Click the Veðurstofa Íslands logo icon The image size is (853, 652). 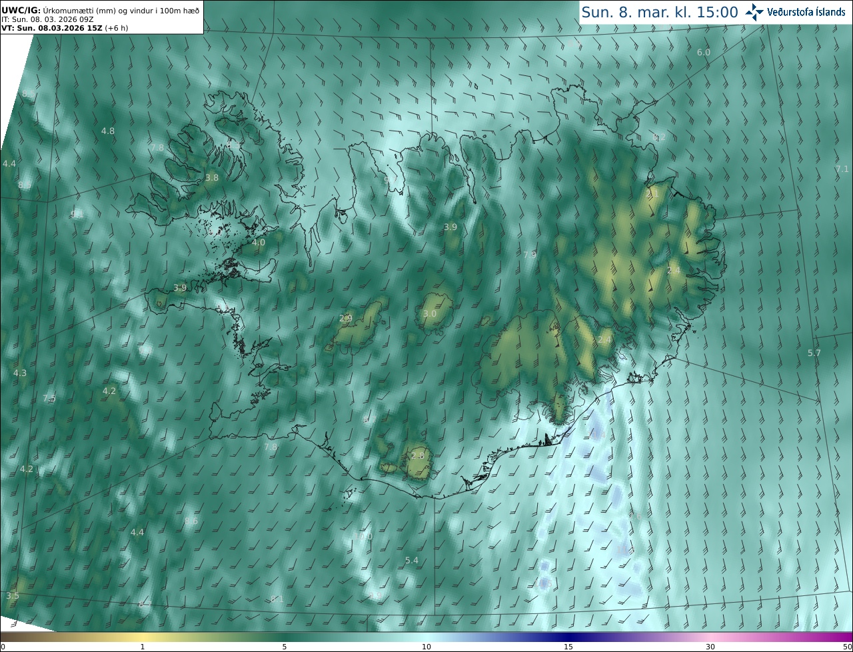(x=754, y=12)
